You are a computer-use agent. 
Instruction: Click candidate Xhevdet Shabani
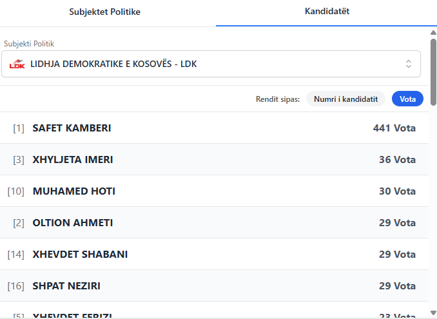[80, 255]
